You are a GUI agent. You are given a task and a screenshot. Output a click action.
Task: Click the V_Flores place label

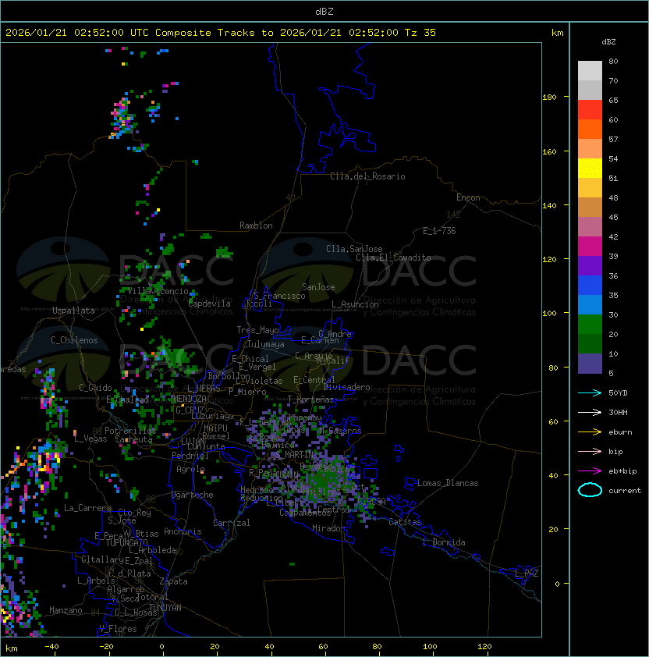118,629
